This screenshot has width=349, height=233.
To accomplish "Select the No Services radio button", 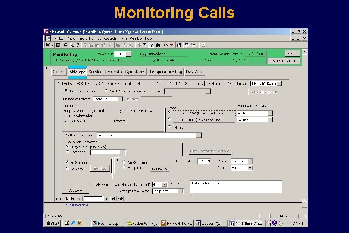I will [x=68, y=162].
